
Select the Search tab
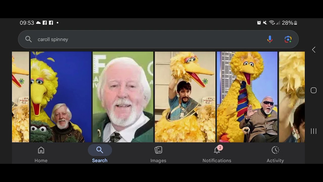click(100, 154)
